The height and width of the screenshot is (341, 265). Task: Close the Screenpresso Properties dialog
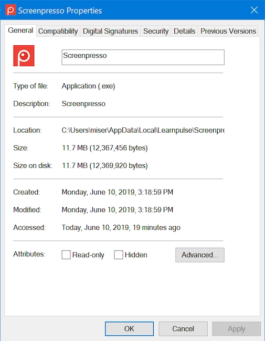[x=254, y=10]
